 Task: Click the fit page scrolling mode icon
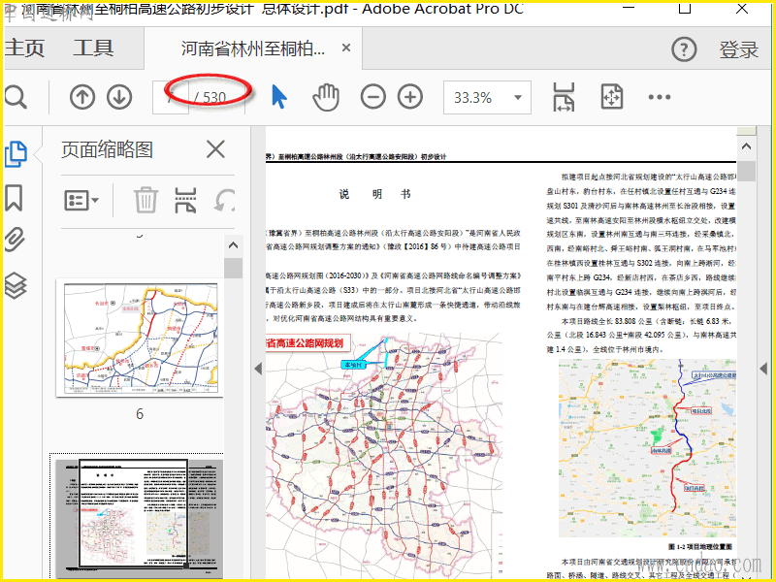[x=564, y=97]
